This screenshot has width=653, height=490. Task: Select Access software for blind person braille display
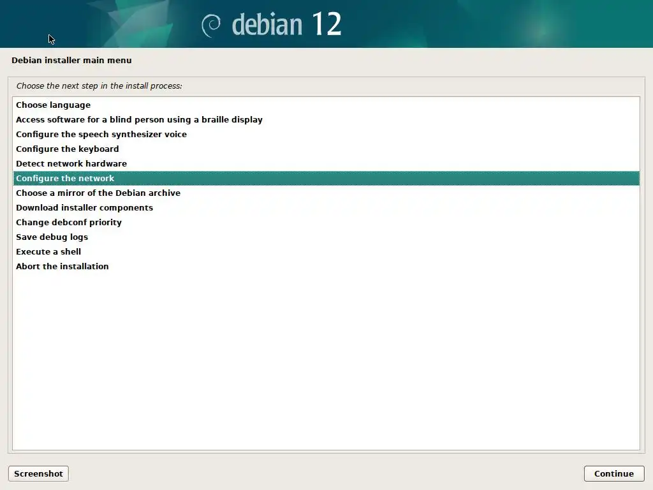[x=326, y=119]
